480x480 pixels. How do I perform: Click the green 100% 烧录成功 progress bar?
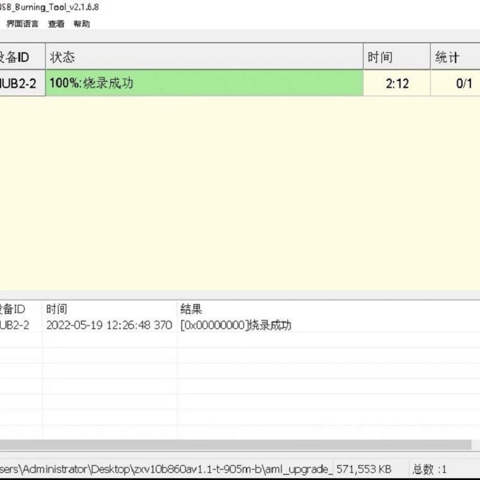click(205, 83)
